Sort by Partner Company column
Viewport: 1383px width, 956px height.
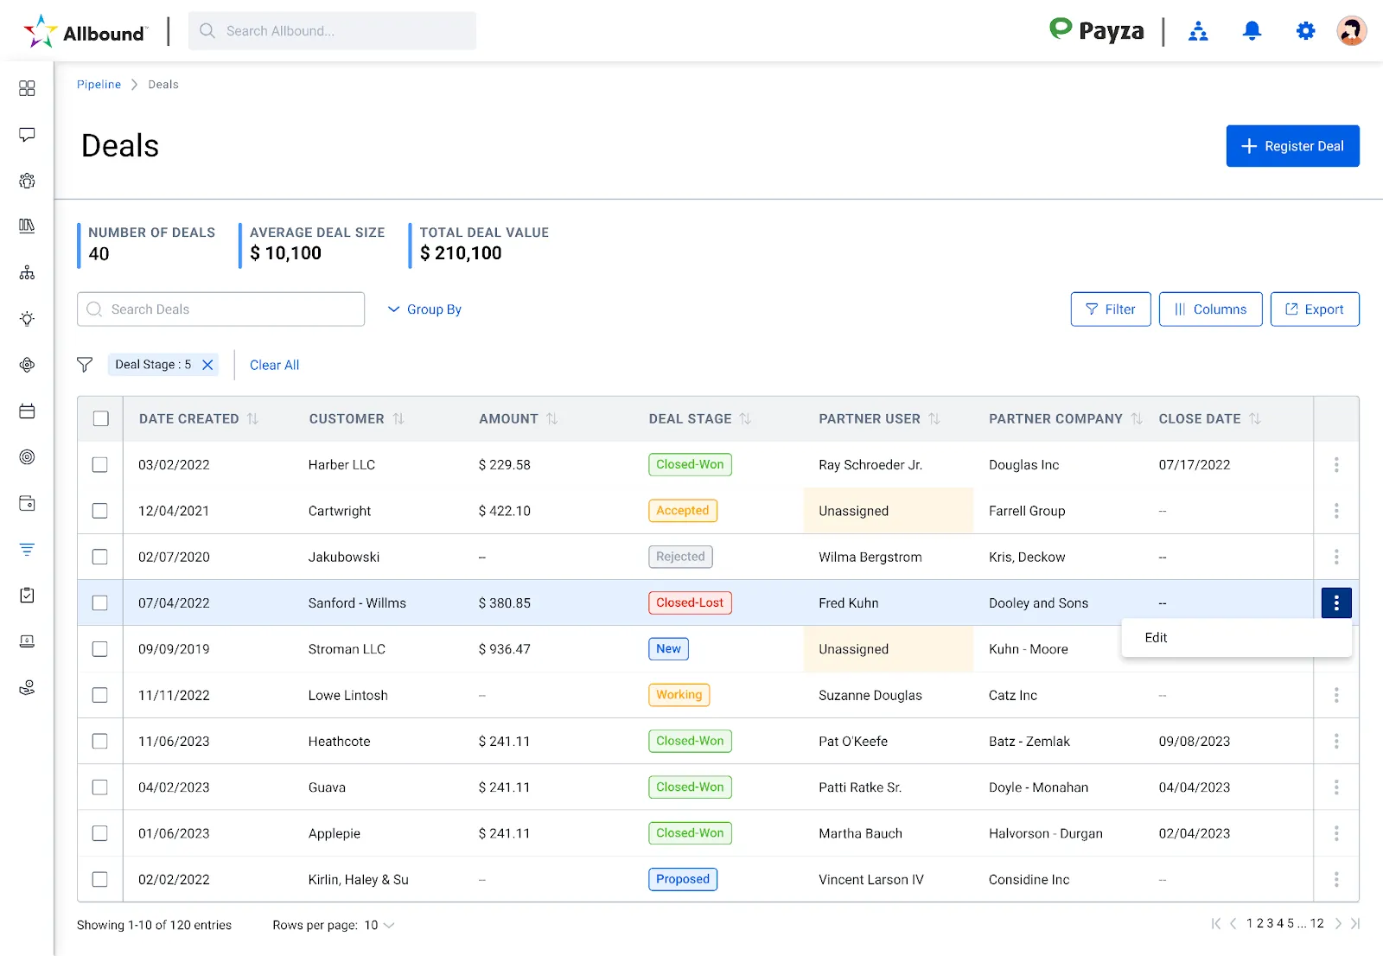pyautogui.click(x=1137, y=418)
